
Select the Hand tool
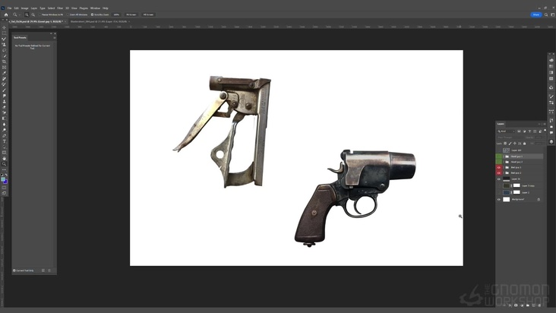click(5, 159)
